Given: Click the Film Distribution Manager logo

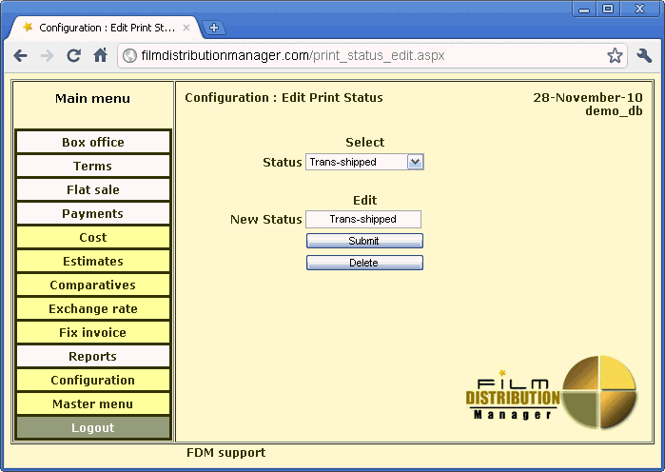Looking at the screenshot, I should point(551,393).
